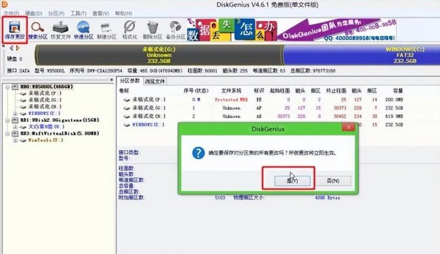
Task: Open the 文件(F) menu
Action: click(12, 14)
